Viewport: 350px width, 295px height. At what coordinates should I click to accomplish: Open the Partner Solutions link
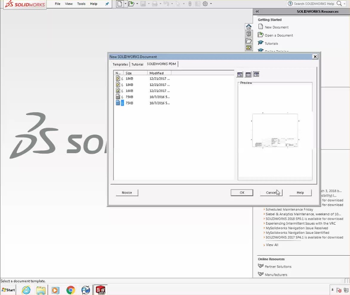278,267
